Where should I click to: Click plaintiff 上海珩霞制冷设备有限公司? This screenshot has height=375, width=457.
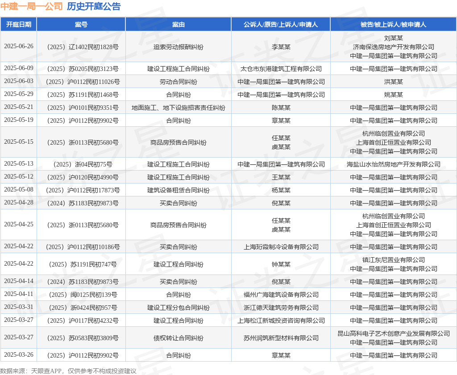[x=281, y=247]
